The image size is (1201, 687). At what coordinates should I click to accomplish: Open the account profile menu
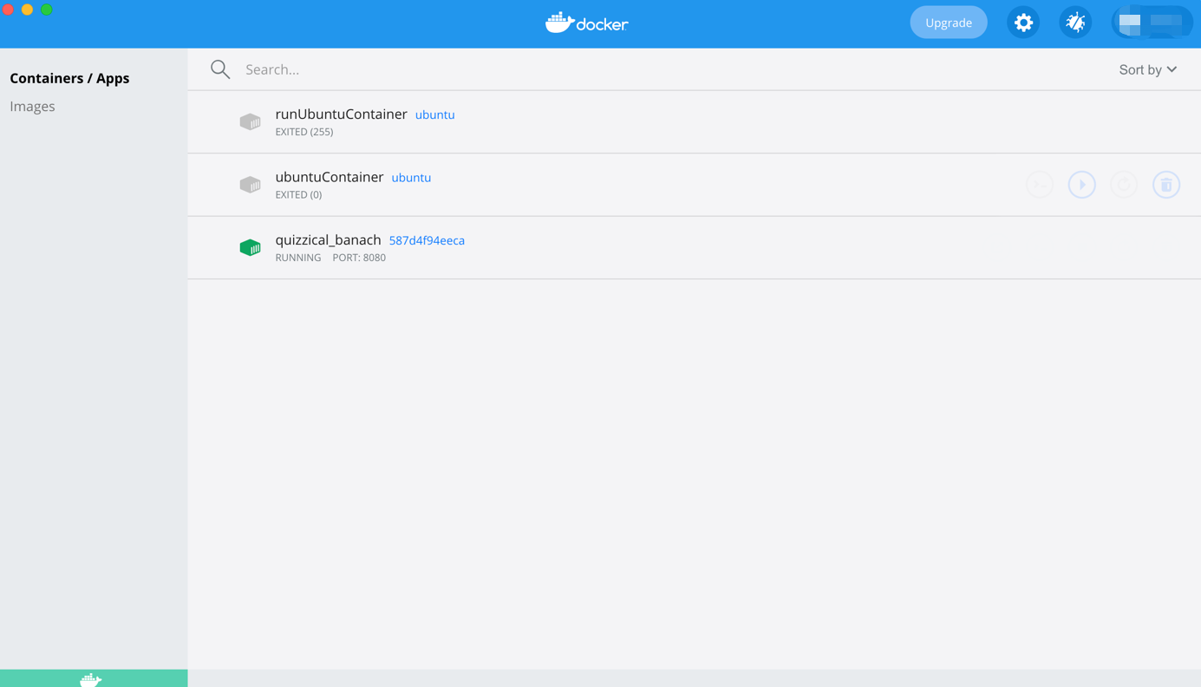pyautogui.click(x=1153, y=22)
